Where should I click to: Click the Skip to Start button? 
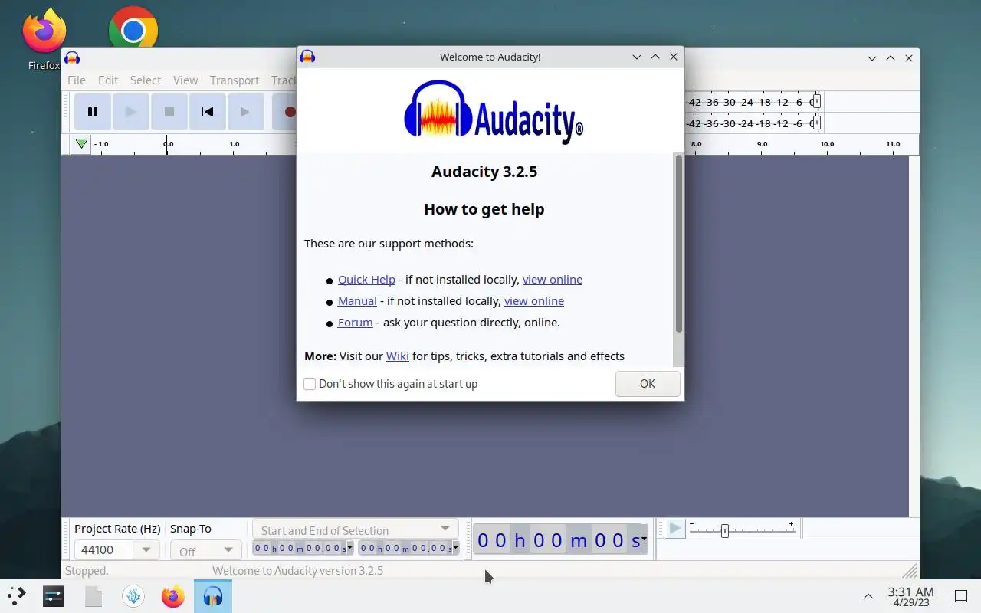tap(208, 112)
